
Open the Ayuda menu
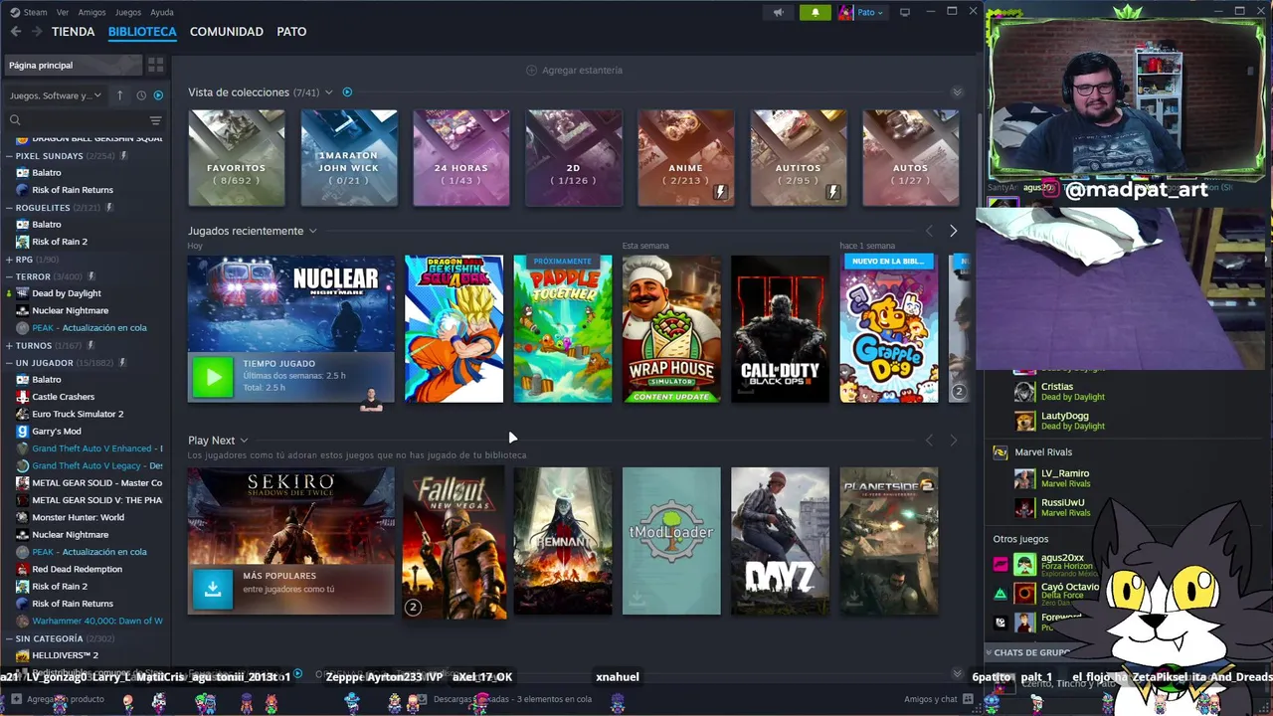point(162,12)
